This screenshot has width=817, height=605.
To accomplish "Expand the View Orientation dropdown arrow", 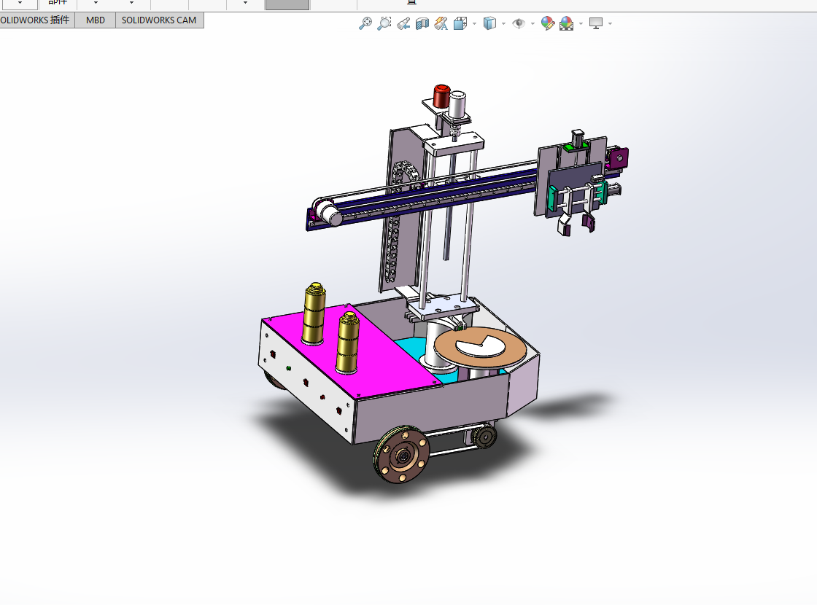I will [x=474, y=23].
